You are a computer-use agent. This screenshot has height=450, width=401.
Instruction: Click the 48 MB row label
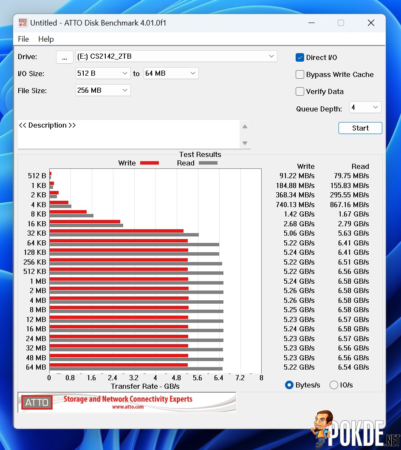click(36, 358)
